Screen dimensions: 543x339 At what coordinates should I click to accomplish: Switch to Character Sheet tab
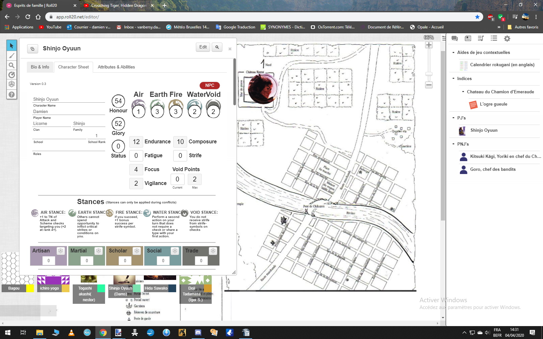pos(73,67)
